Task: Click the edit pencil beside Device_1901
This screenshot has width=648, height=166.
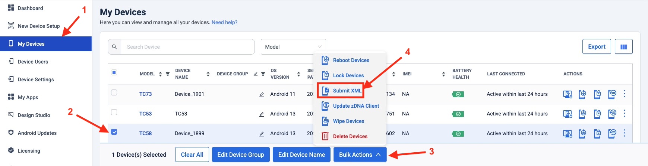Action: pos(262,95)
